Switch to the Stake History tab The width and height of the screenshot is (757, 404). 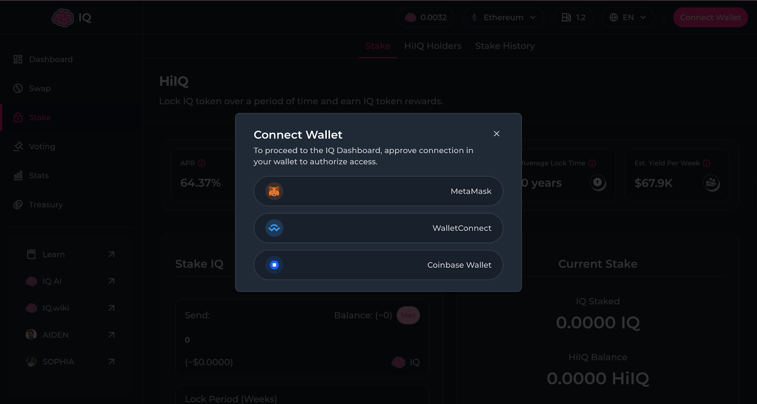pos(505,46)
